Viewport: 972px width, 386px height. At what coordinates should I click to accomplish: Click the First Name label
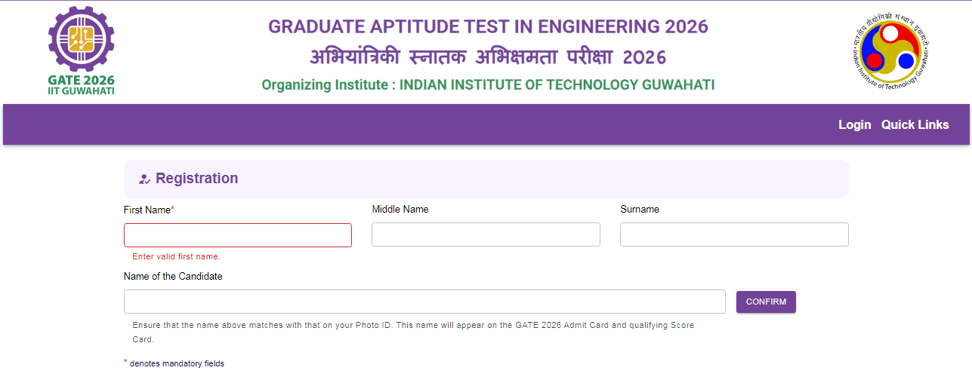coord(149,210)
